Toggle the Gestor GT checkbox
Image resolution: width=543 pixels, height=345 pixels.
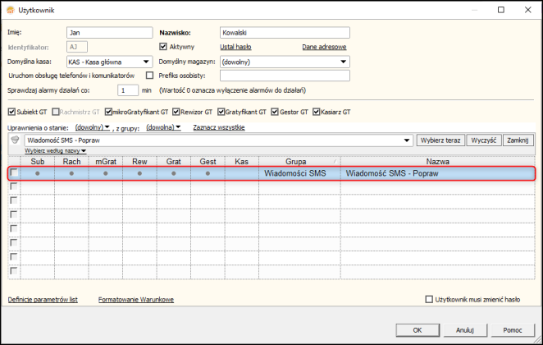pos(275,112)
